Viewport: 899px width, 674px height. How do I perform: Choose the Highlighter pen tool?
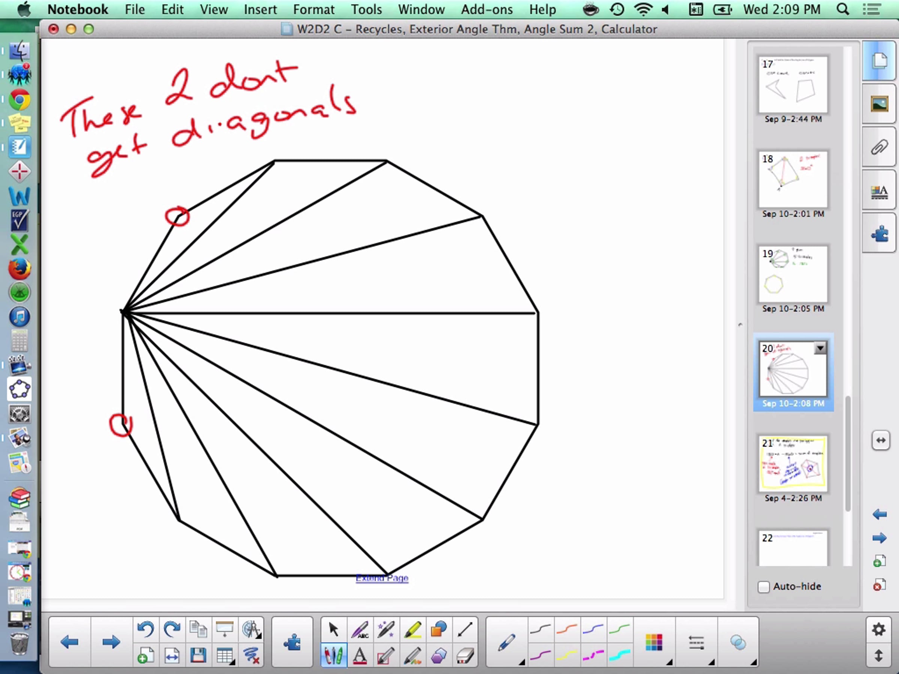point(412,630)
